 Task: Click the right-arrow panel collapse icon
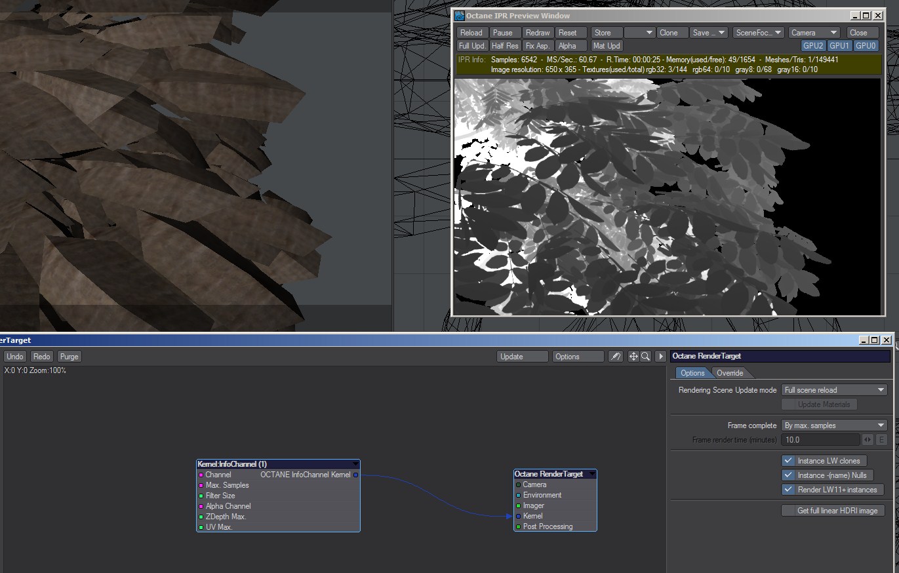point(661,357)
